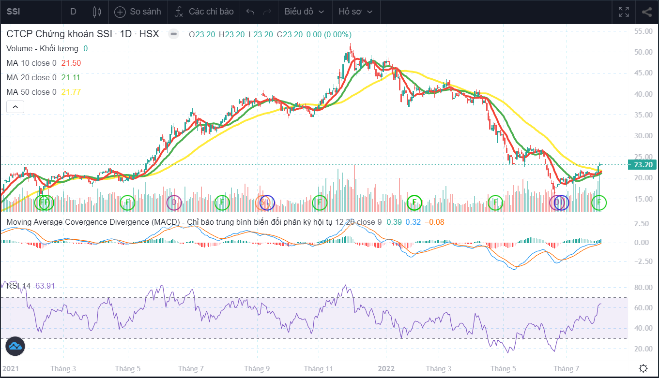The image size is (659, 378).
Task: Open the candlestick chart style selector
Action: pyautogui.click(x=97, y=12)
